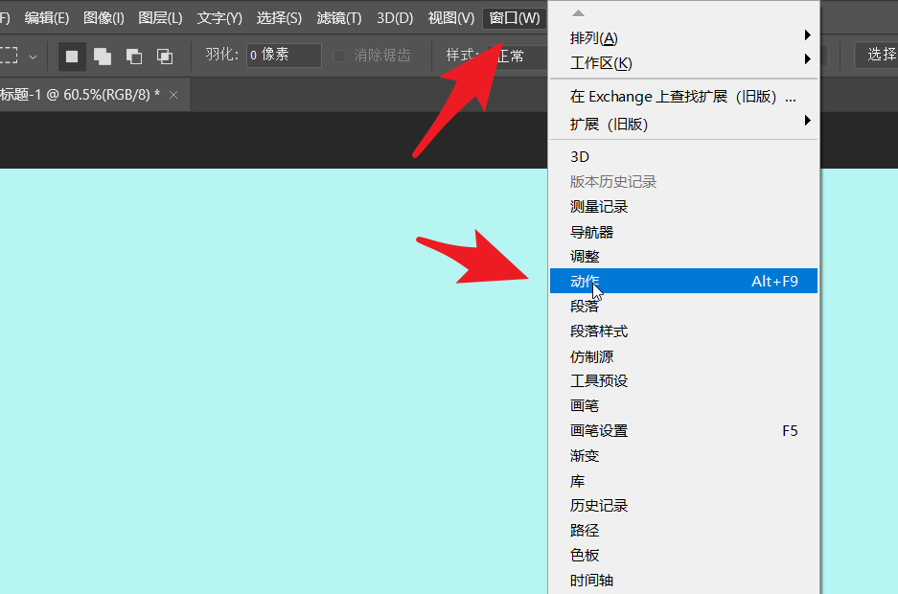898x594 pixels.
Task: Select the New Selection mode icon
Action: 72,57
